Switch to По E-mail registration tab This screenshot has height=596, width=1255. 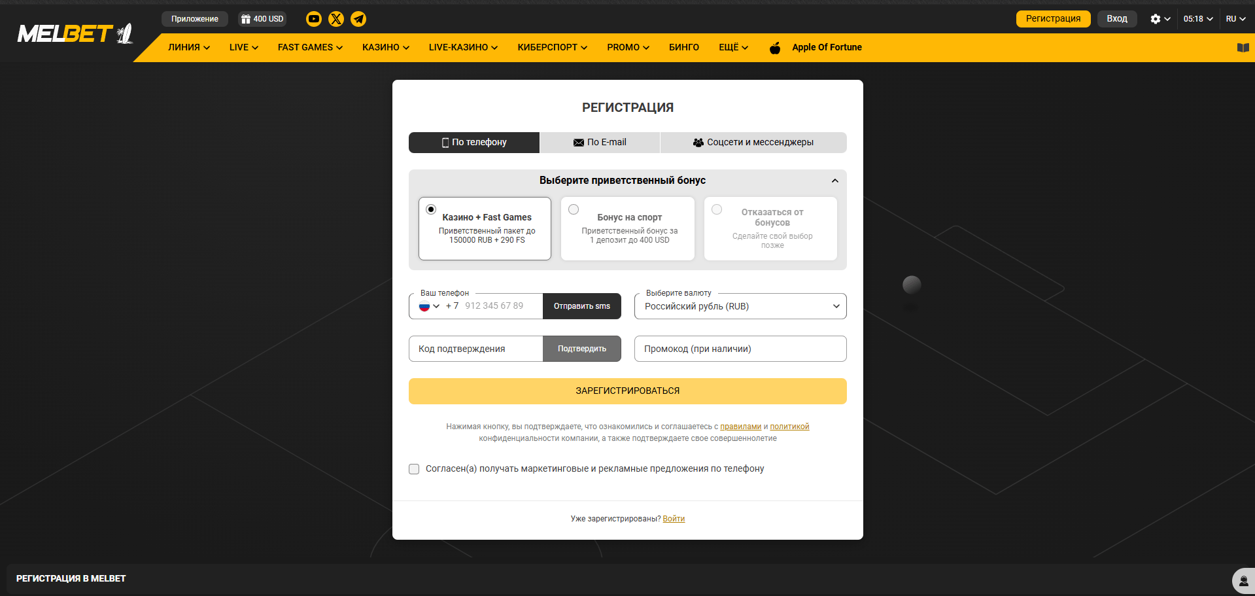600,143
